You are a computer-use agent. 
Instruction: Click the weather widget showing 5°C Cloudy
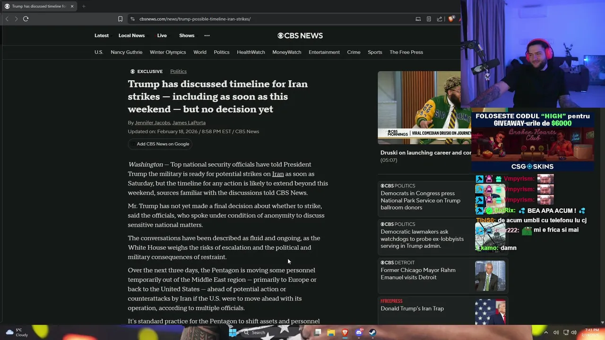[17, 332]
